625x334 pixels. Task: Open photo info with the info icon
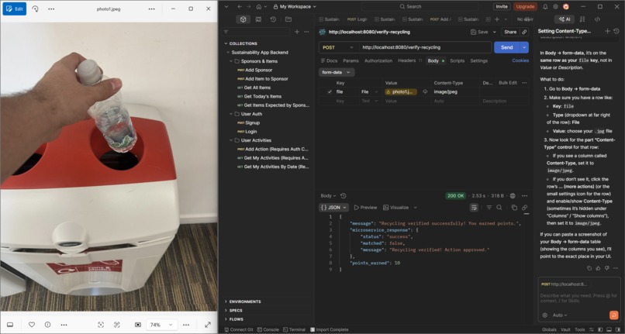(47, 325)
